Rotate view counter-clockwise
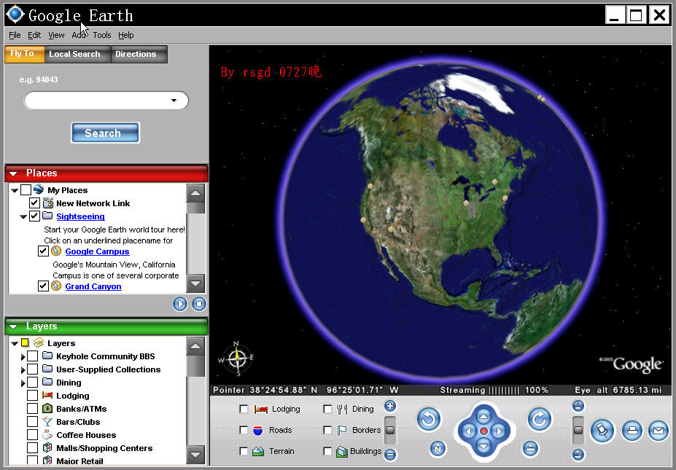Image resolution: width=676 pixels, height=470 pixels. (x=429, y=419)
